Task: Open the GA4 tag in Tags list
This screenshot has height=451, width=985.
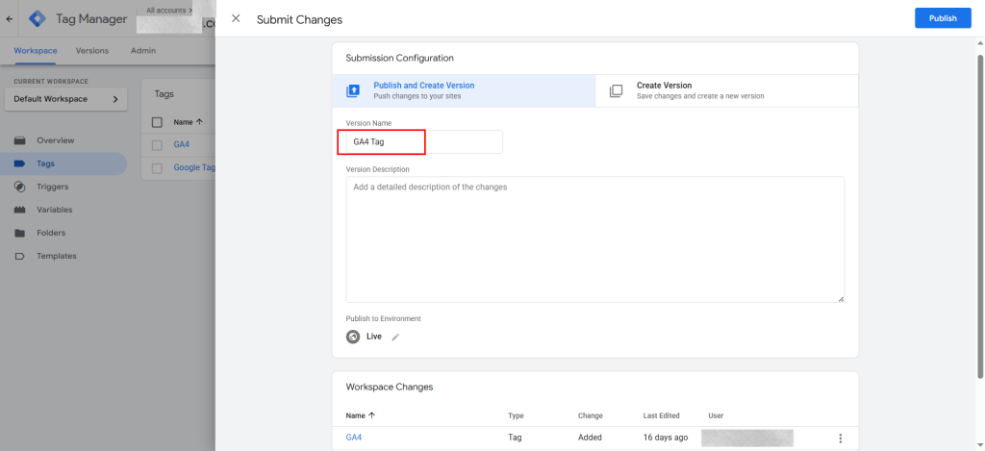Action: click(x=182, y=144)
